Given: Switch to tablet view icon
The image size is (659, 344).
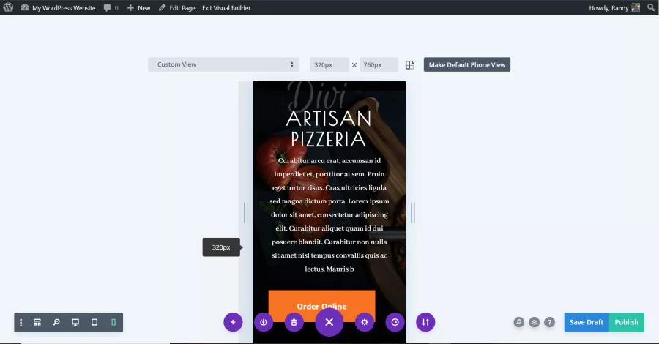Looking at the screenshot, I should pos(94,322).
